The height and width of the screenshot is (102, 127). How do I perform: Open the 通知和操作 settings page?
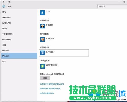coord(19,17)
